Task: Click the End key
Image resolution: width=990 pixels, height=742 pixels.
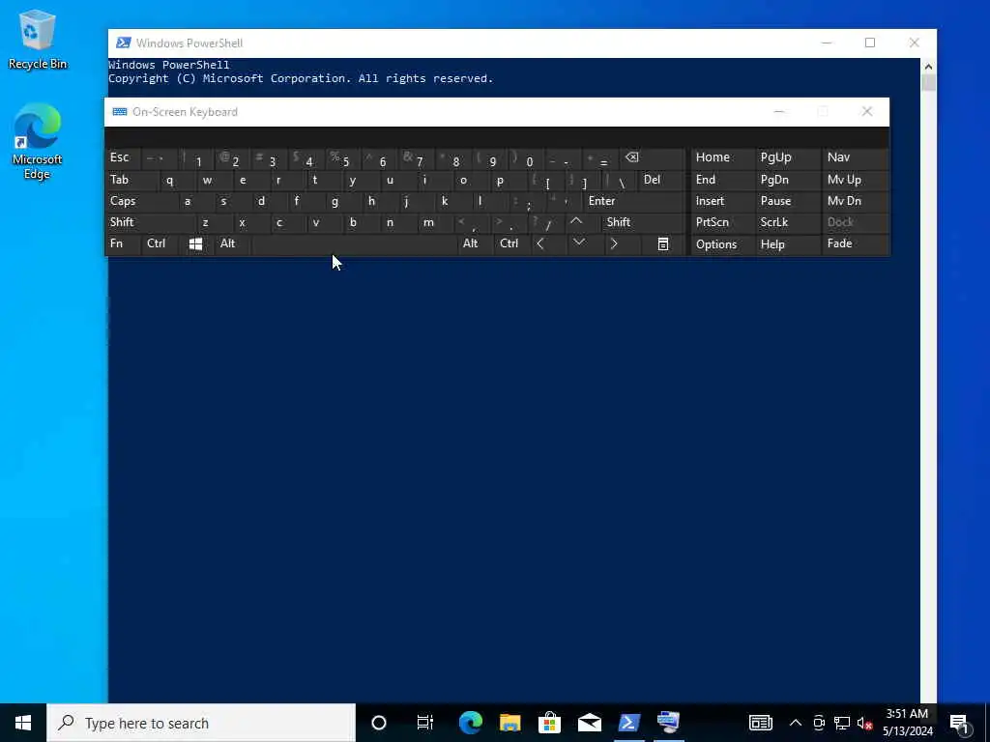Action: point(721,181)
